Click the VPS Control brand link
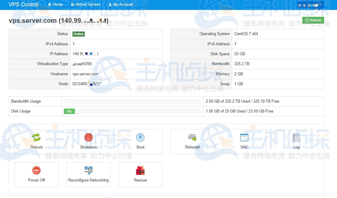 (23, 4)
